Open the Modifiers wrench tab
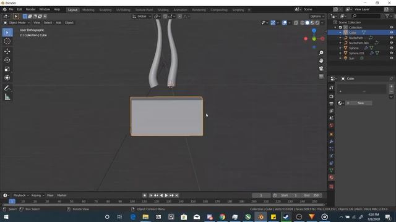Screen dimensions: 396x222 pyautogui.click(x=332, y=141)
